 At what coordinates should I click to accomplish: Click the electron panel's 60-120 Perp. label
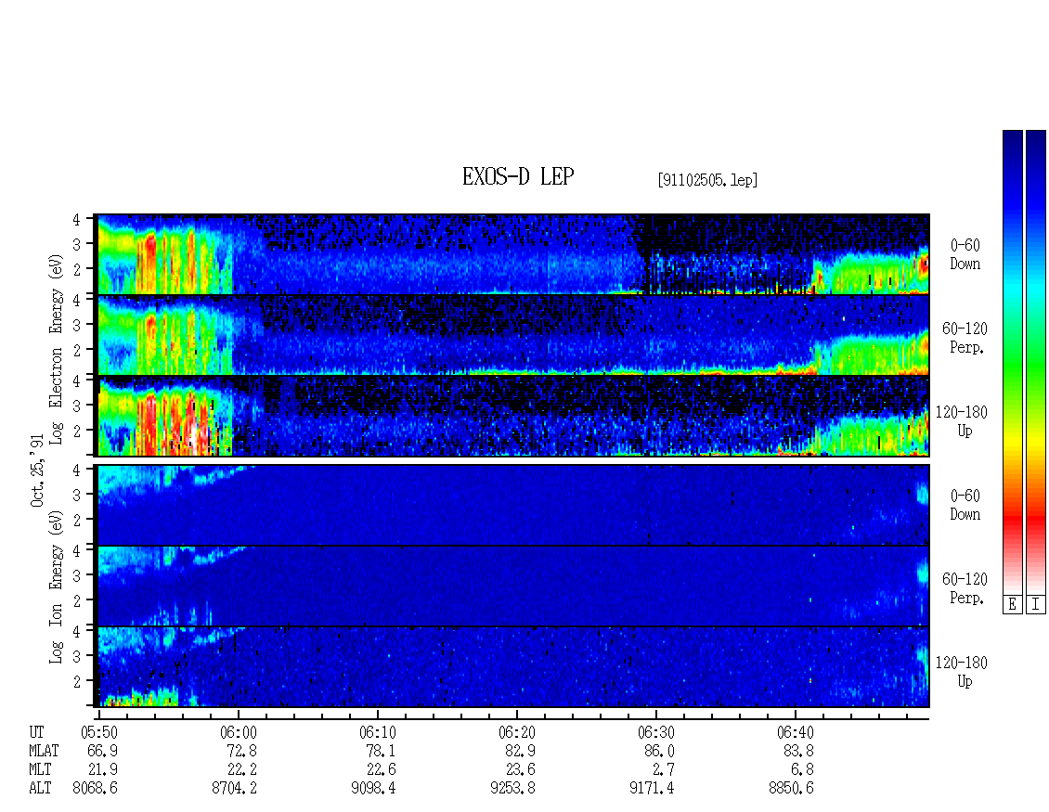(x=965, y=338)
